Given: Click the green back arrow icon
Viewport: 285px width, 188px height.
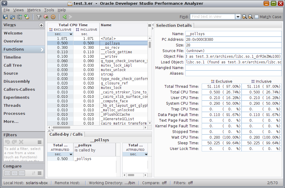Looking at the screenshot, I should (64, 17).
